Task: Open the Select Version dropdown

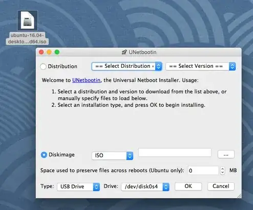Action: (201, 66)
